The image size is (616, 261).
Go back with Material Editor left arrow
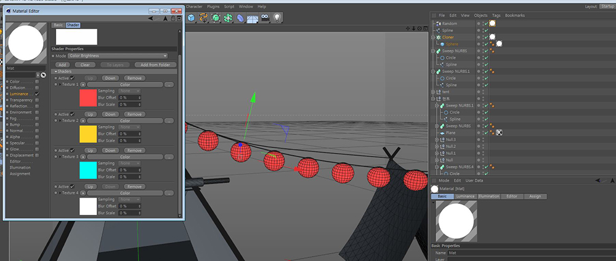pyautogui.click(x=150, y=18)
